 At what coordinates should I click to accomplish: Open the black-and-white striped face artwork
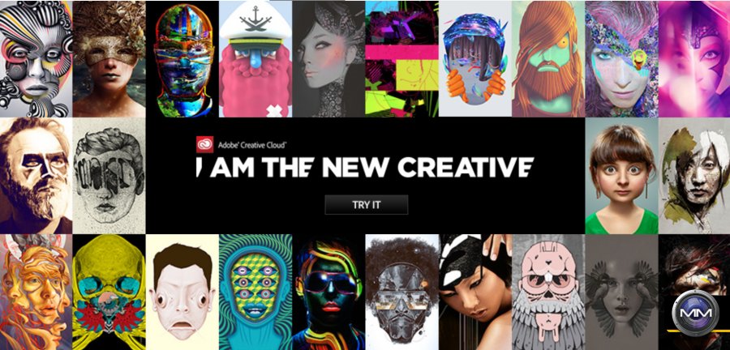tap(36, 59)
